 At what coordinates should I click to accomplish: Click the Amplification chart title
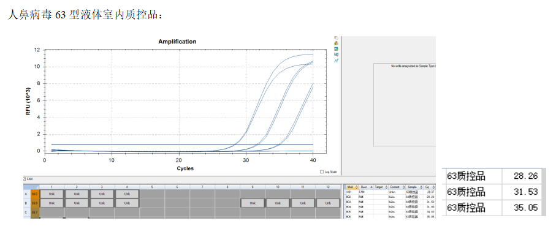177,42
